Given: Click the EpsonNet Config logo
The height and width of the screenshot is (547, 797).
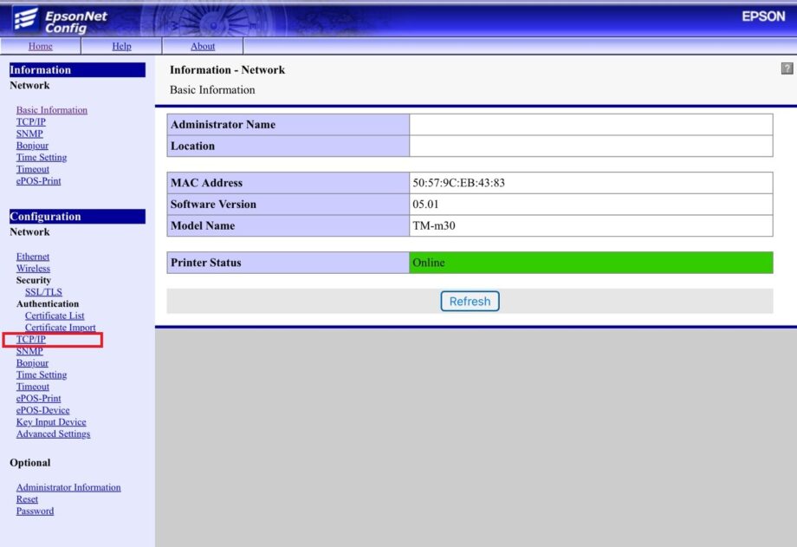Looking at the screenshot, I should coord(61,20).
